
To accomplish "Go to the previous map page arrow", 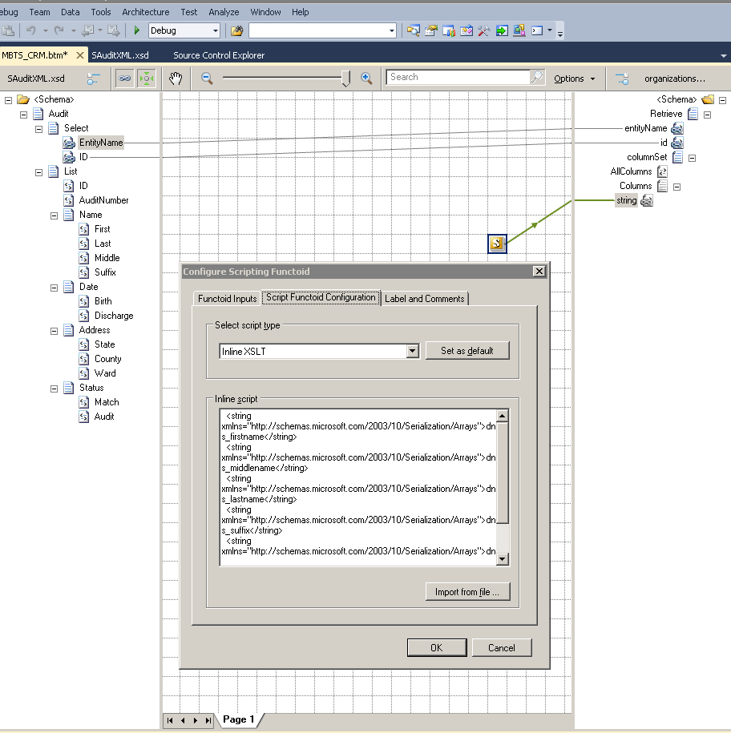I will coord(183,720).
